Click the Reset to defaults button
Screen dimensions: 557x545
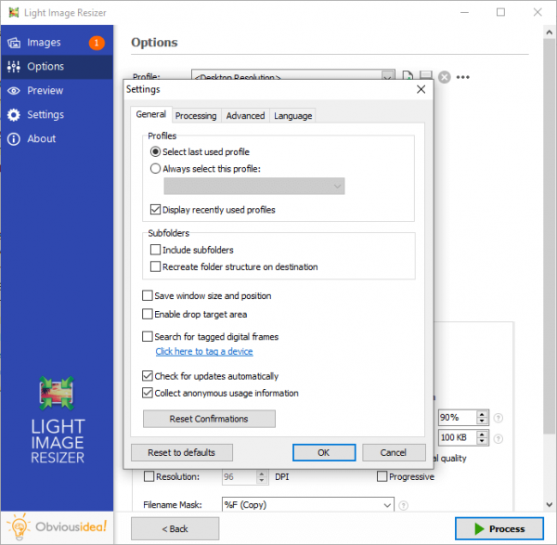coord(182,453)
